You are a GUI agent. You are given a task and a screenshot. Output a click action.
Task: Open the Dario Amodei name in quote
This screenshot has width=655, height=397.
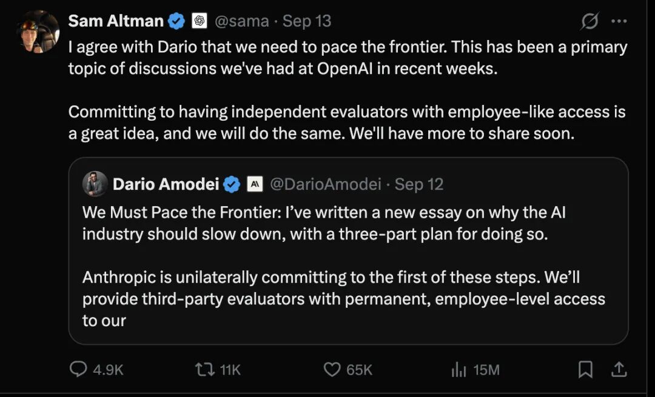pos(166,184)
